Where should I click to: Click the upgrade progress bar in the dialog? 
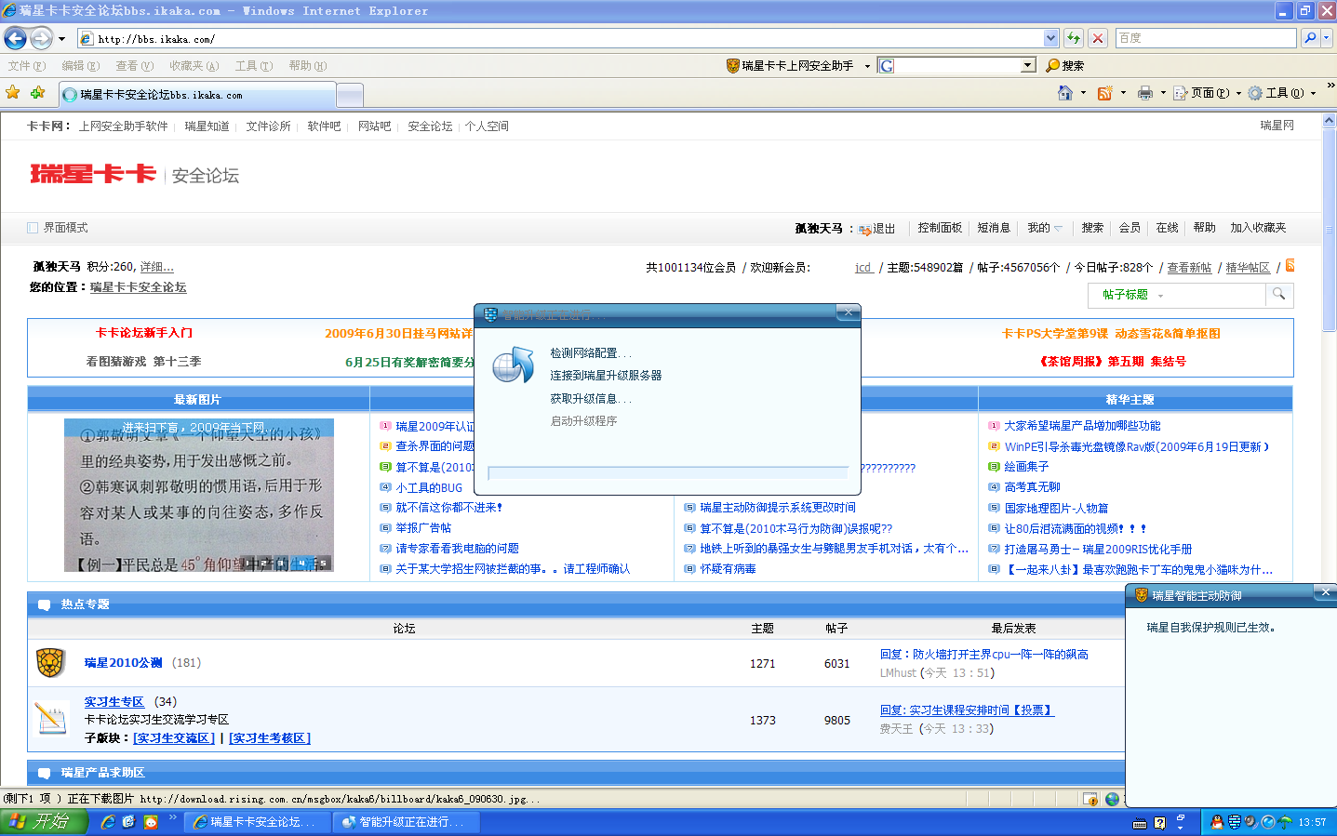(x=668, y=472)
